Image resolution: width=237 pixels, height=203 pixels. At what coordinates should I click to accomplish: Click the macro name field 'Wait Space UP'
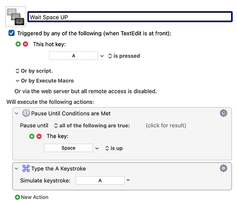[130, 17]
